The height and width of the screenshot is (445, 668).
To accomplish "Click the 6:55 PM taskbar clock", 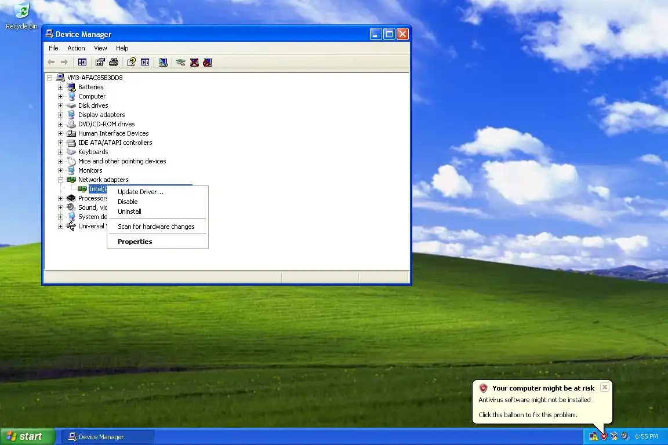I will [x=647, y=436].
